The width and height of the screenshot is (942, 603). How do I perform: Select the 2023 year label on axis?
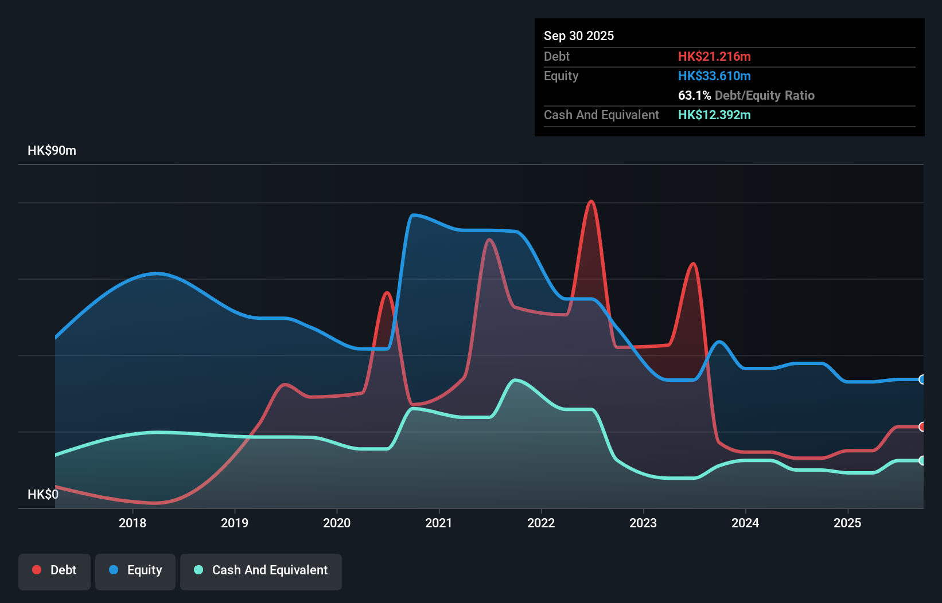(x=644, y=523)
